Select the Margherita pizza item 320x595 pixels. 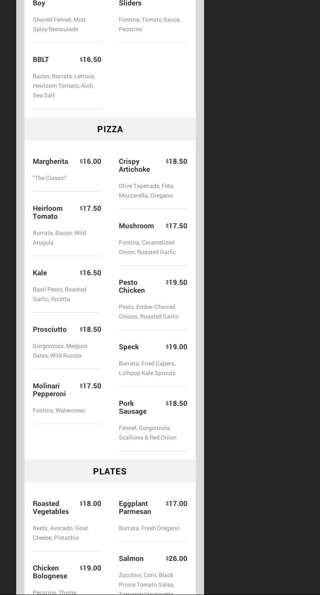click(x=50, y=161)
